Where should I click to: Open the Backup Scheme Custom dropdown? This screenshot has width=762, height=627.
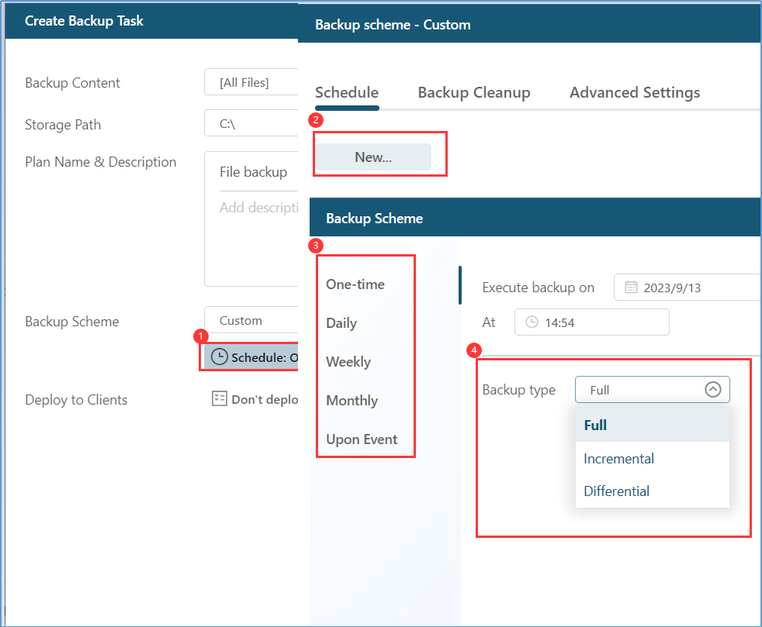[x=251, y=320]
